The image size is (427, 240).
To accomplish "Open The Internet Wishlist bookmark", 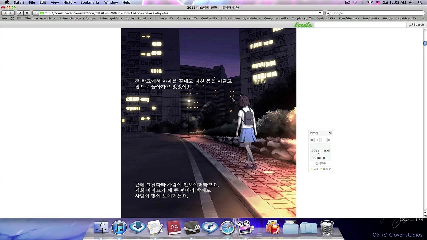I will pyautogui.click(x=40, y=18).
